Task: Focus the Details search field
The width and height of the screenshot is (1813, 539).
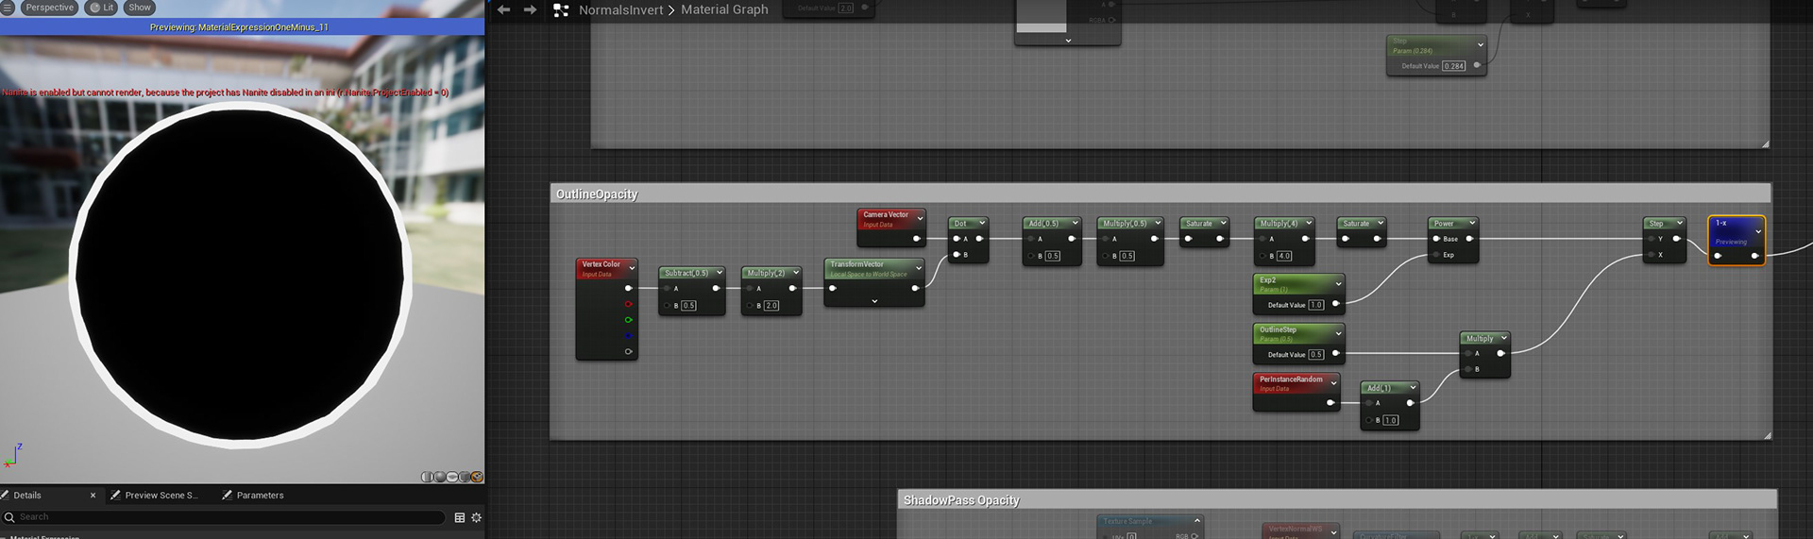Action: [223, 517]
